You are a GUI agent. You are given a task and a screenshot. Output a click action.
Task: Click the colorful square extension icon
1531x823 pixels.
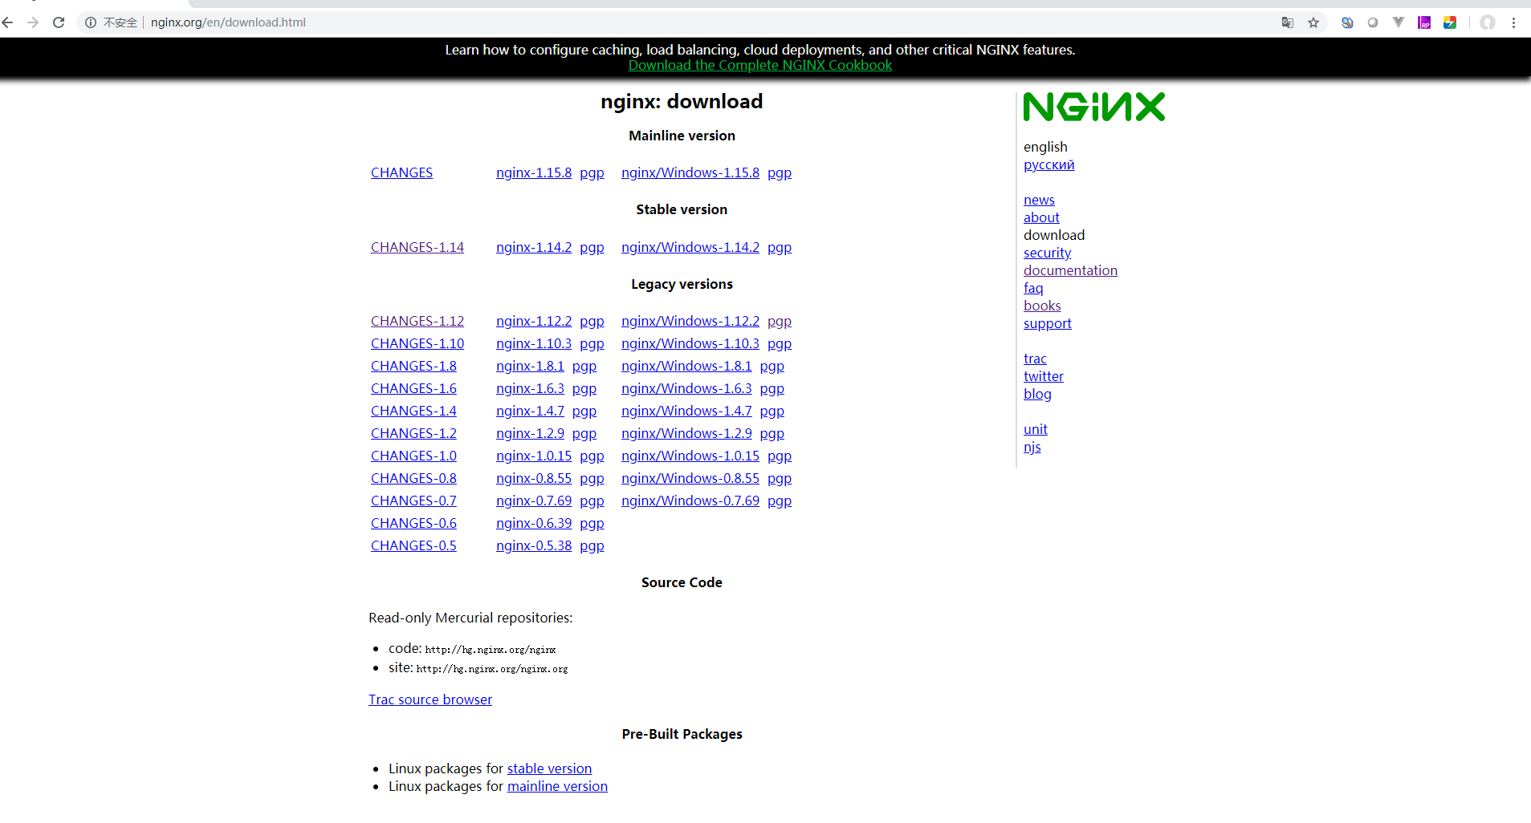(x=1450, y=22)
